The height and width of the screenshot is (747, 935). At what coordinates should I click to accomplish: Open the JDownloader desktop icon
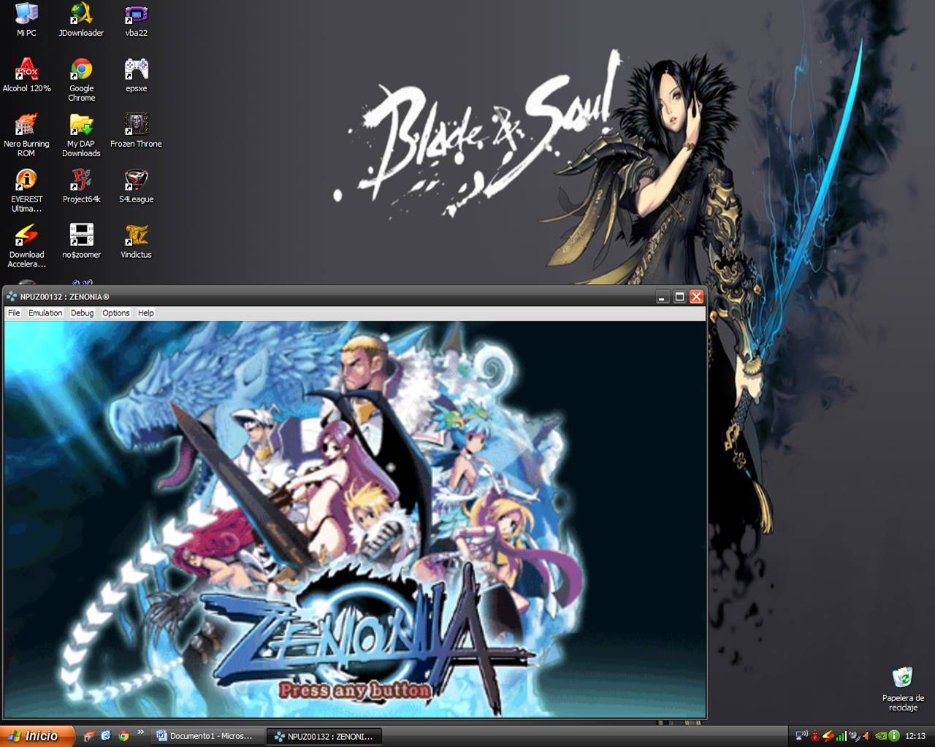tap(81, 14)
